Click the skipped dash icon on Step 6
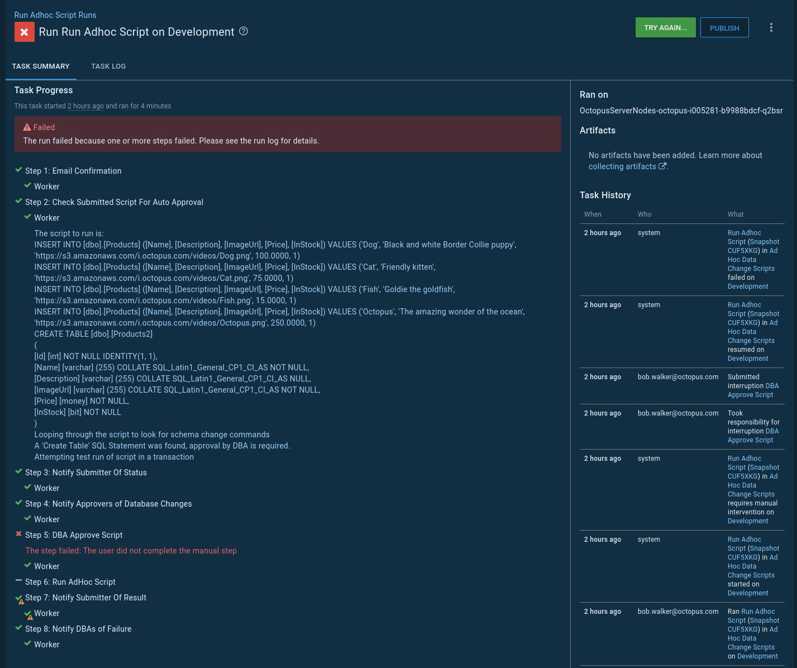 point(19,581)
